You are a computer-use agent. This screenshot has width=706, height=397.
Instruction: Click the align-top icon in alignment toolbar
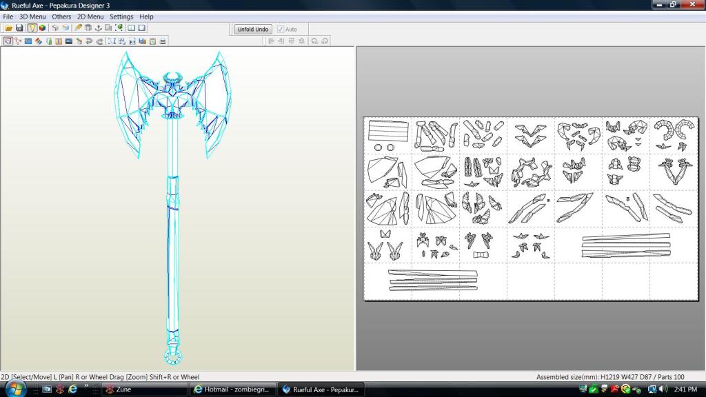(x=292, y=41)
